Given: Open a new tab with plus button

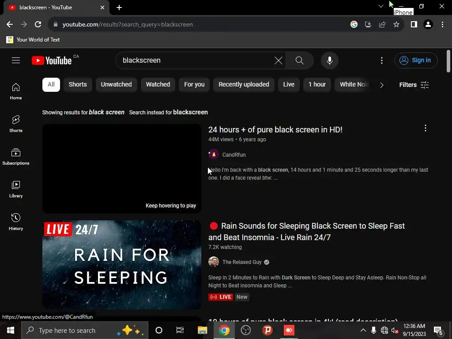Looking at the screenshot, I should click(119, 8).
